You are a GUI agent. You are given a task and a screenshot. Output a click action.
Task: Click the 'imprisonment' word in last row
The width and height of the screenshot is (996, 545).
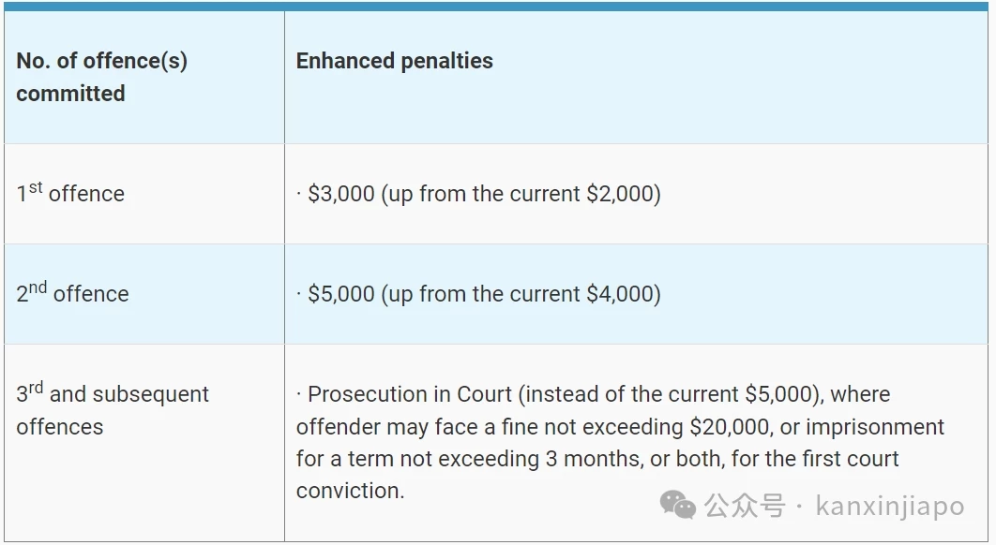click(875, 427)
